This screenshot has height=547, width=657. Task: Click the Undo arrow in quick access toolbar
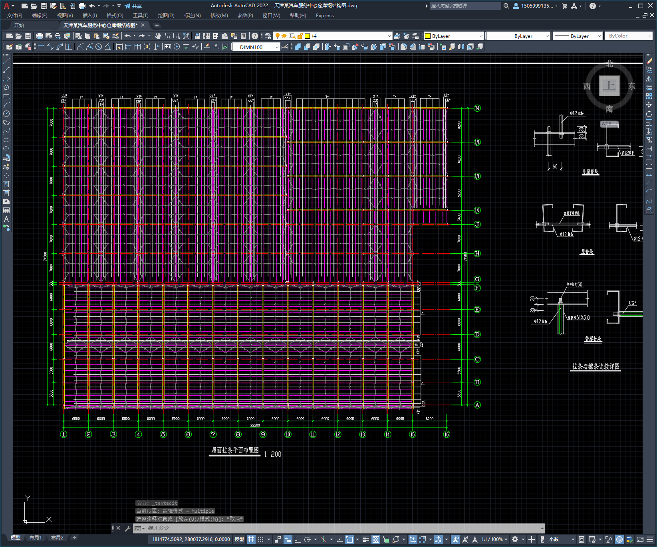[x=92, y=6]
